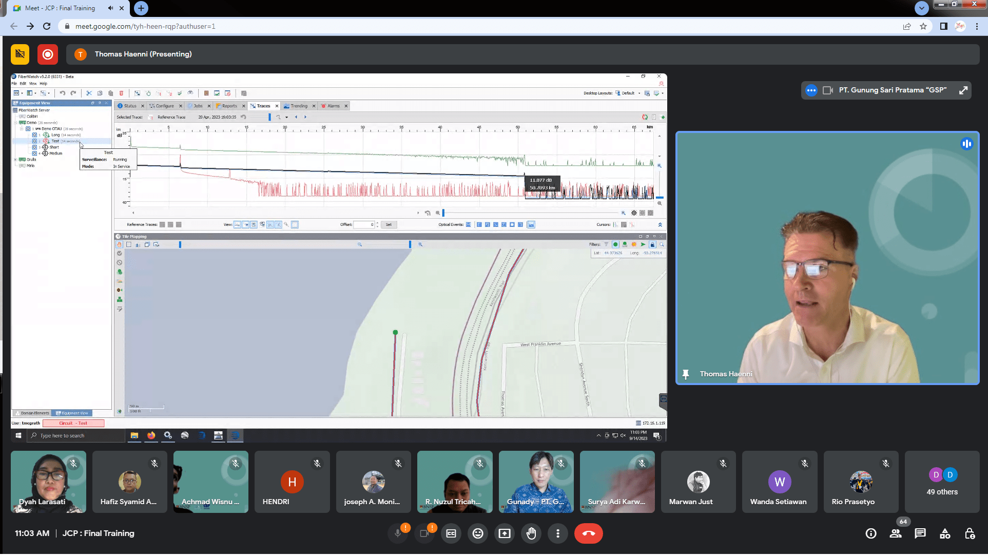Raise hand in Meet
988x555 pixels.
[531, 533]
